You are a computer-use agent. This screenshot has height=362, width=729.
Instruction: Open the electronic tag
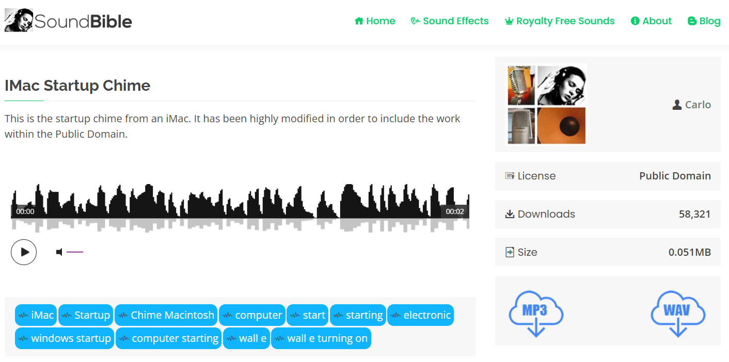[x=420, y=315]
